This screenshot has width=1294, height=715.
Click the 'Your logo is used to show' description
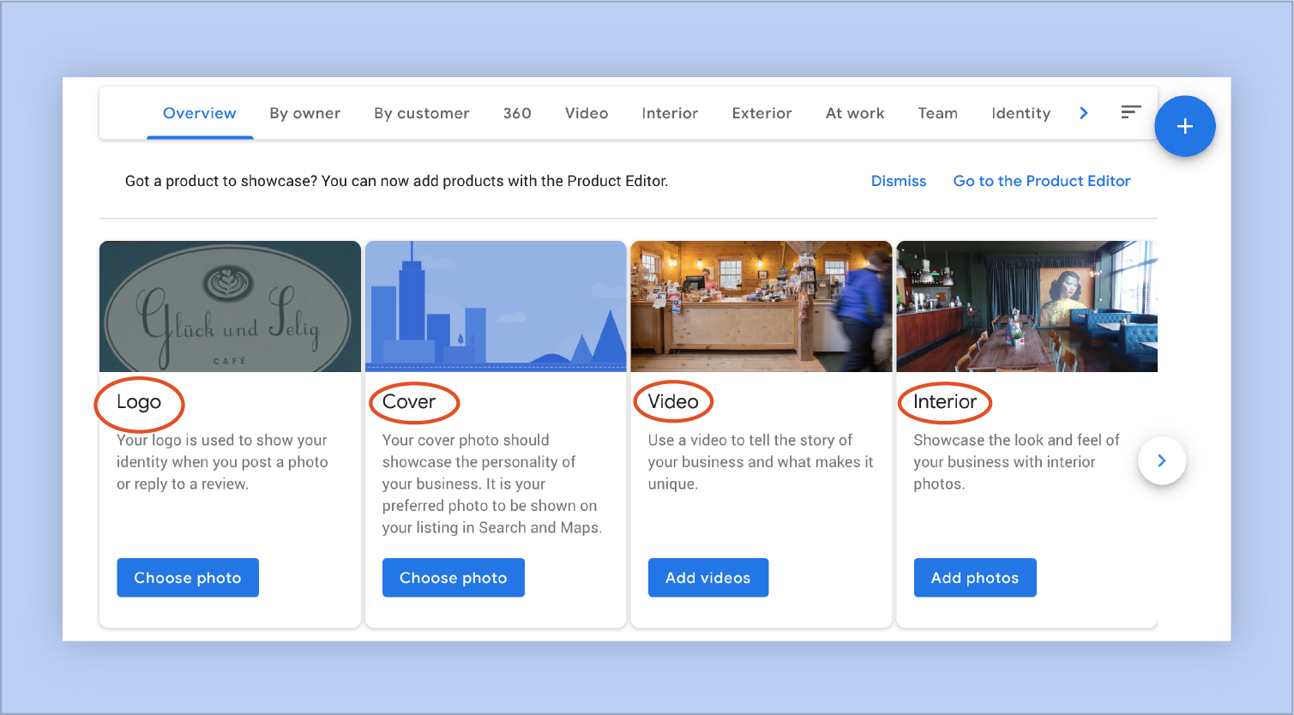tap(223, 462)
